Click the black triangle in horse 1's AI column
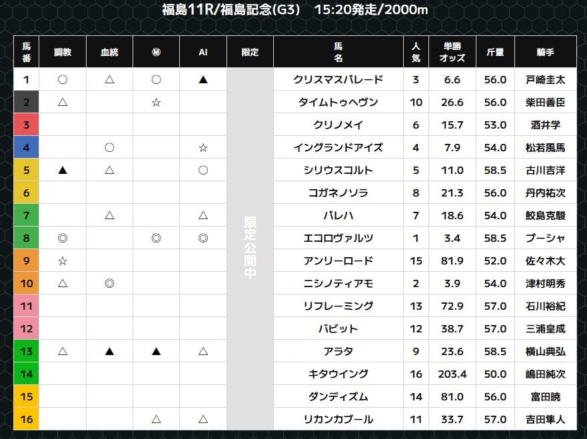 [203, 80]
